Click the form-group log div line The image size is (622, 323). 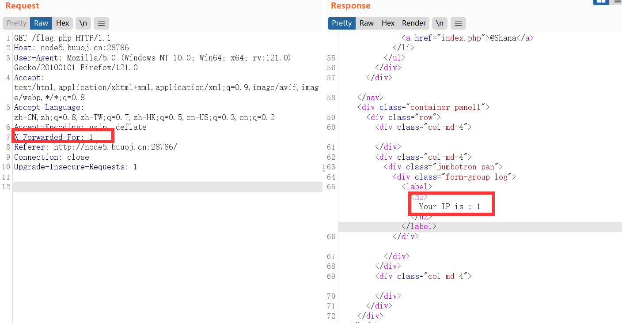454,177
